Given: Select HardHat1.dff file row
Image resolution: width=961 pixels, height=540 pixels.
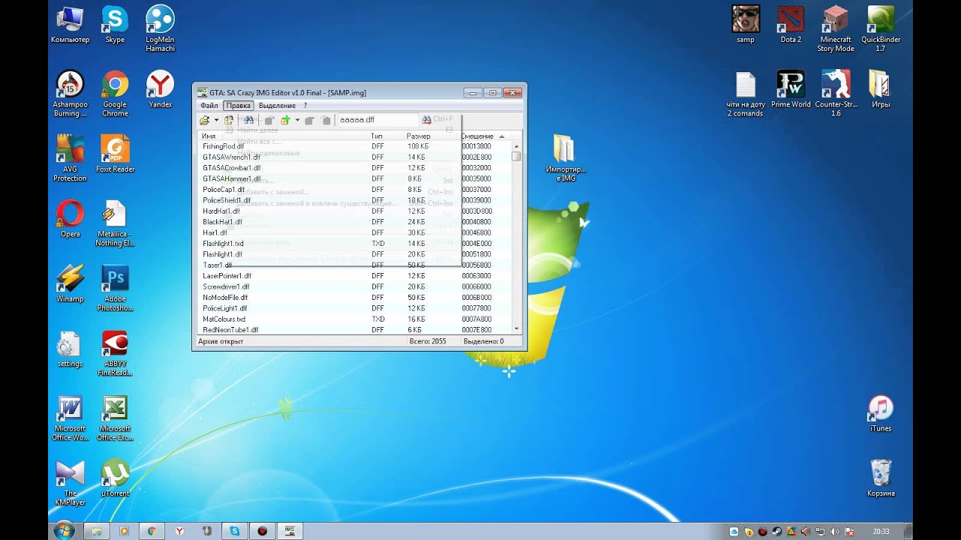Looking at the screenshot, I should click(354, 211).
